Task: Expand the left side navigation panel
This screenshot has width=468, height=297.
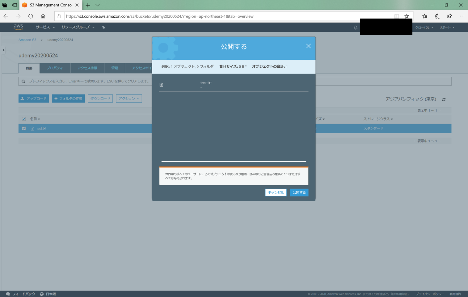Action: (3, 50)
